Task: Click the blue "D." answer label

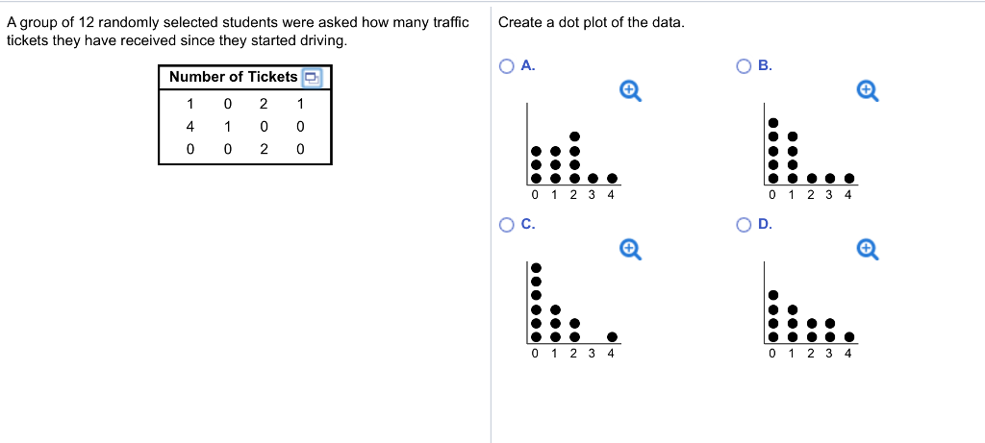Action: pos(765,224)
